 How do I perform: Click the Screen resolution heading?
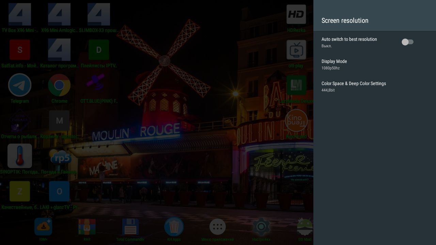pos(345,20)
